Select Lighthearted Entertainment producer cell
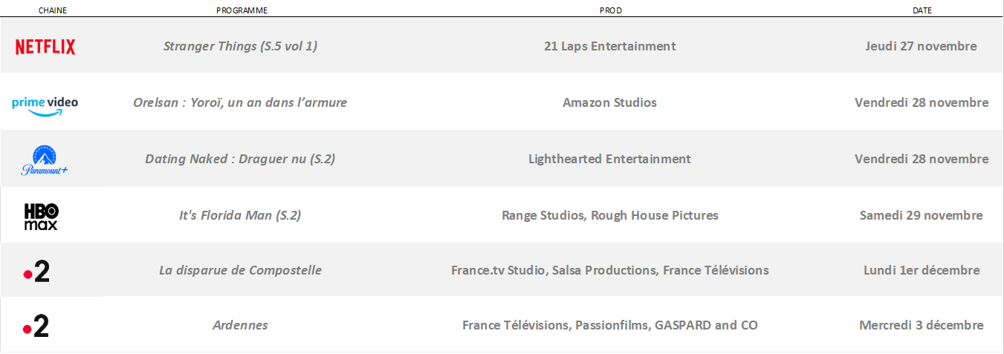The width and height of the screenshot is (1004, 354). [609, 159]
